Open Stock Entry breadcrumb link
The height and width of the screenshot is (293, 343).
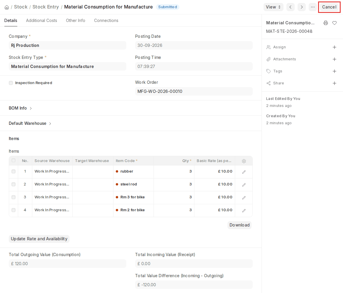(x=46, y=7)
